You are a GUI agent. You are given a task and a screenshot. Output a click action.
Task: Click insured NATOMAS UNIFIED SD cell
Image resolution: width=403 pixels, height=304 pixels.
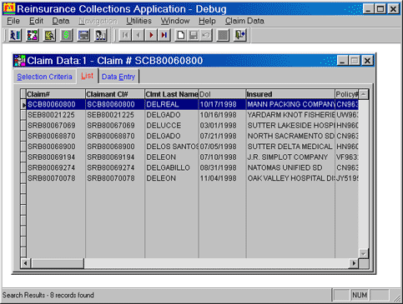point(290,167)
